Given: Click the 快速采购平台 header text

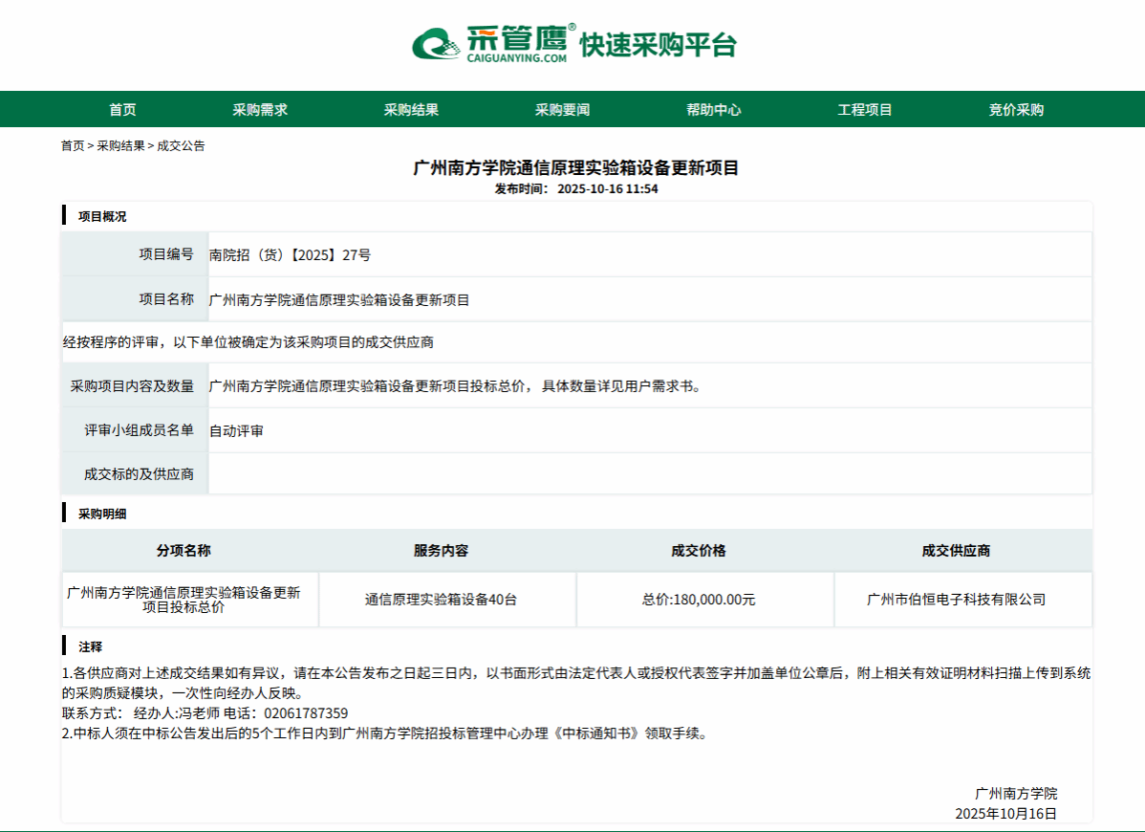Looking at the screenshot, I should [659, 45].
